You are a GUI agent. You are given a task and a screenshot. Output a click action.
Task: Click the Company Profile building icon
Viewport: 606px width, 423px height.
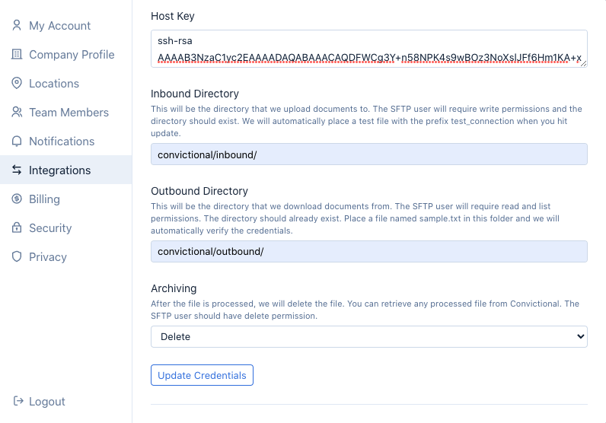[x=17, y=54]
